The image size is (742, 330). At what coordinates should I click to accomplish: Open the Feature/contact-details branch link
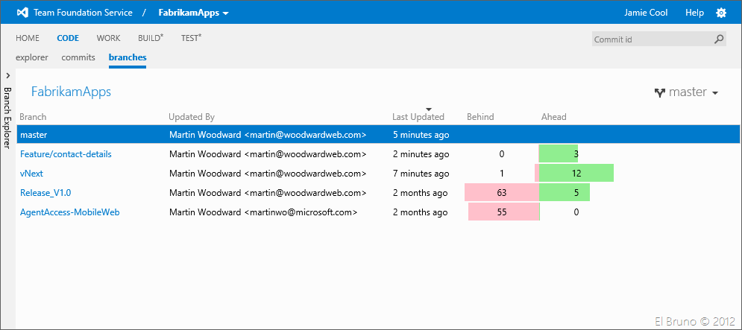tap(66, 154)
